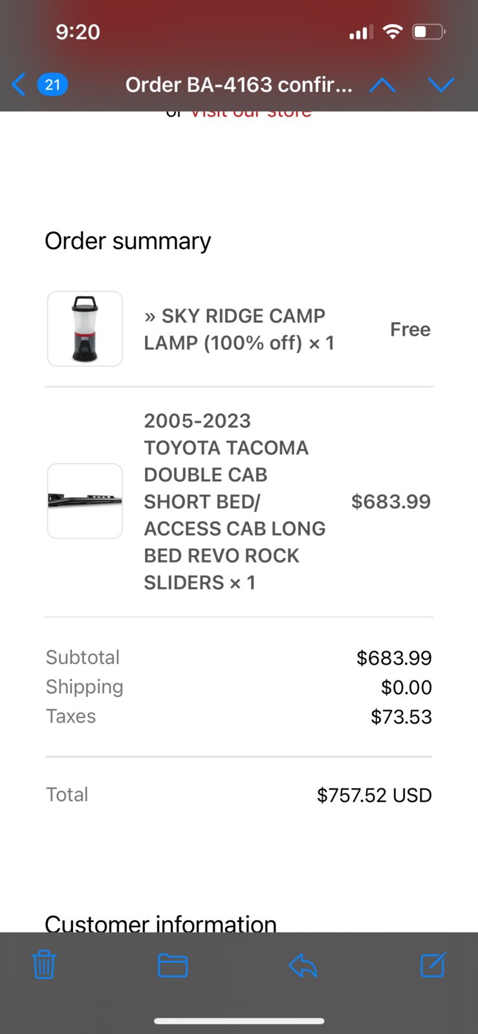Tap the back arrow to return to inbox
The width and height of the screenshot is (478, 1034).
[x=19, y=85]
